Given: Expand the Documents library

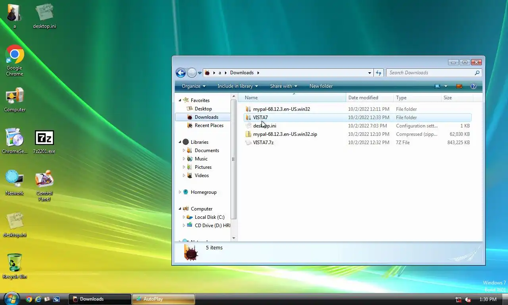Looking at the screenshot, I should (x=184, y=151).
